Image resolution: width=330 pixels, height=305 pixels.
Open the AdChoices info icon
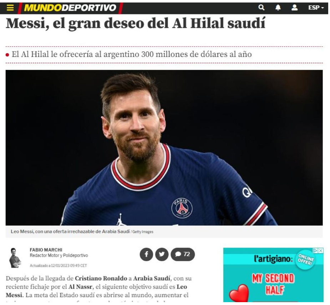315,251
